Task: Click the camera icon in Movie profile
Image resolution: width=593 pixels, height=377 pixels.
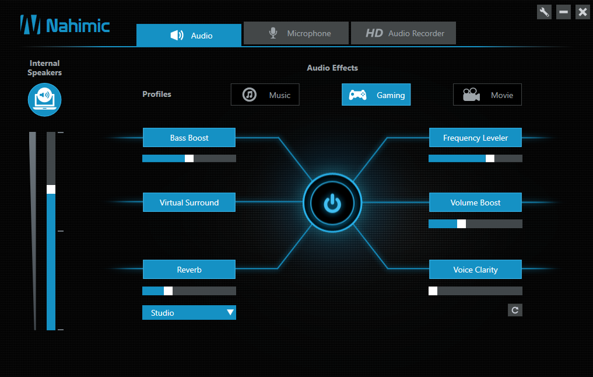Action: click(x=471, y=95)
